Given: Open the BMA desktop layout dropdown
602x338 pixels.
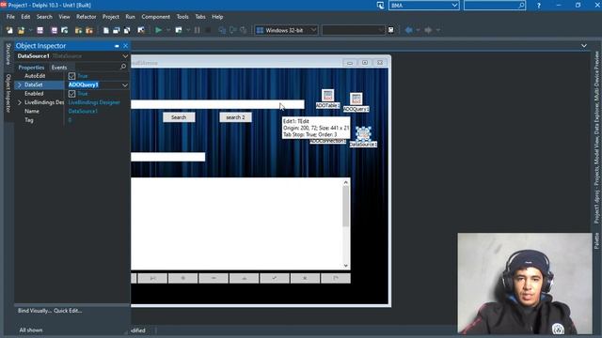Looking at the screenshot, I should tap(454, 6).
